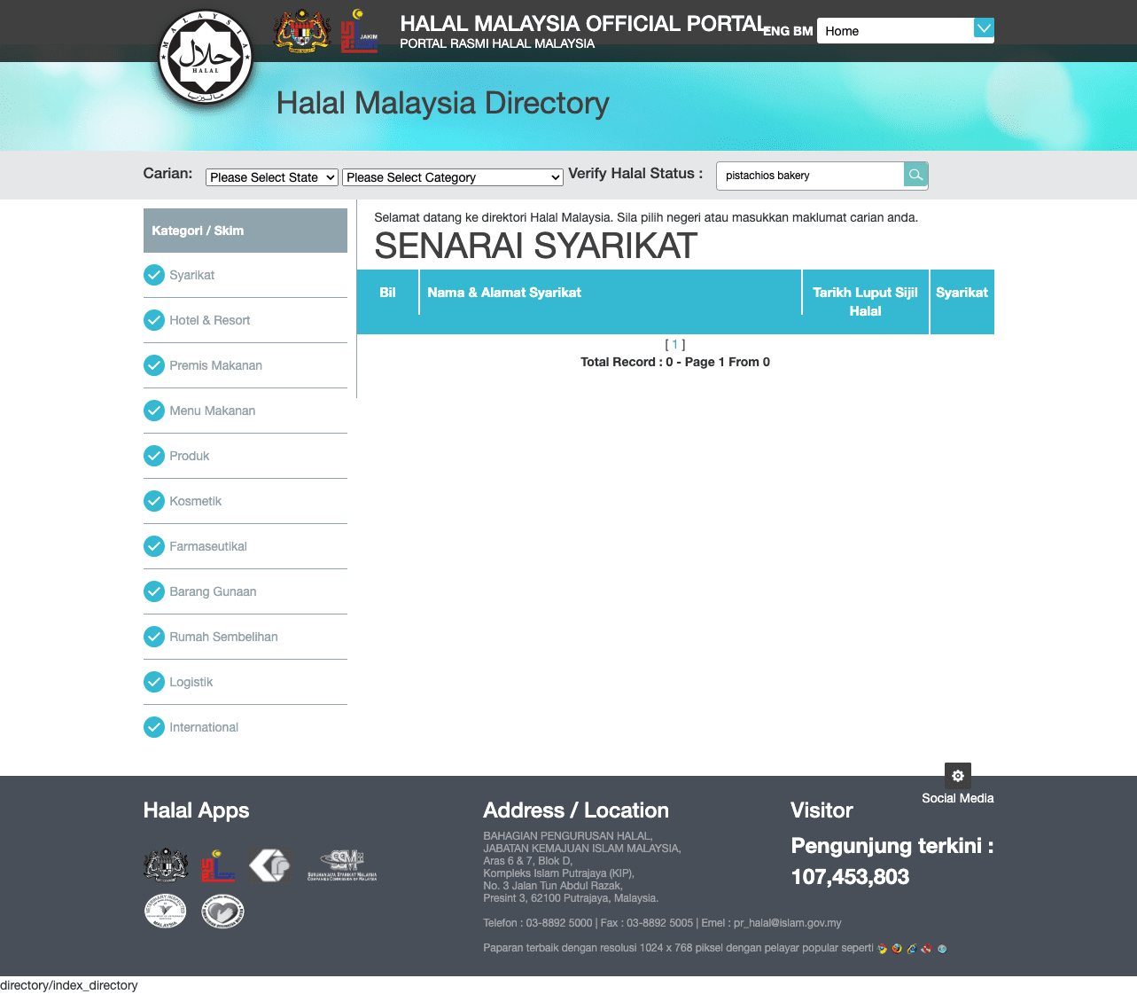Click the checkmark icon beside Menu Makanan
Image resolution: width=1137 pixels, height=994 pixels.
point(154,411)
